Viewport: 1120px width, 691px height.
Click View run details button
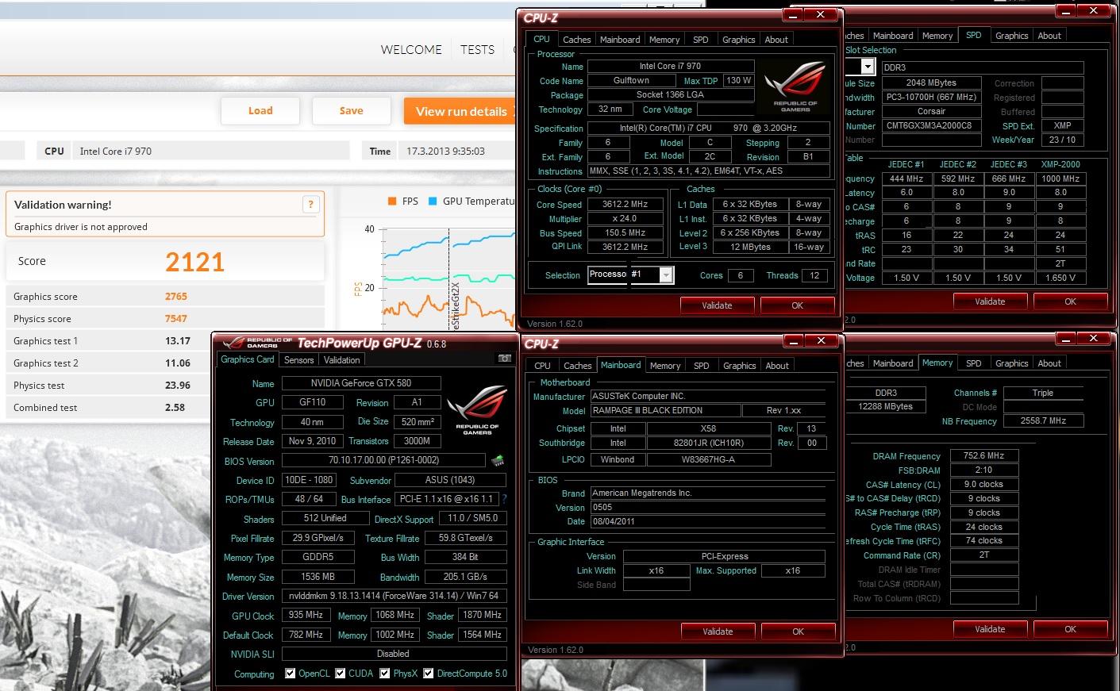(x=460, y=111)
